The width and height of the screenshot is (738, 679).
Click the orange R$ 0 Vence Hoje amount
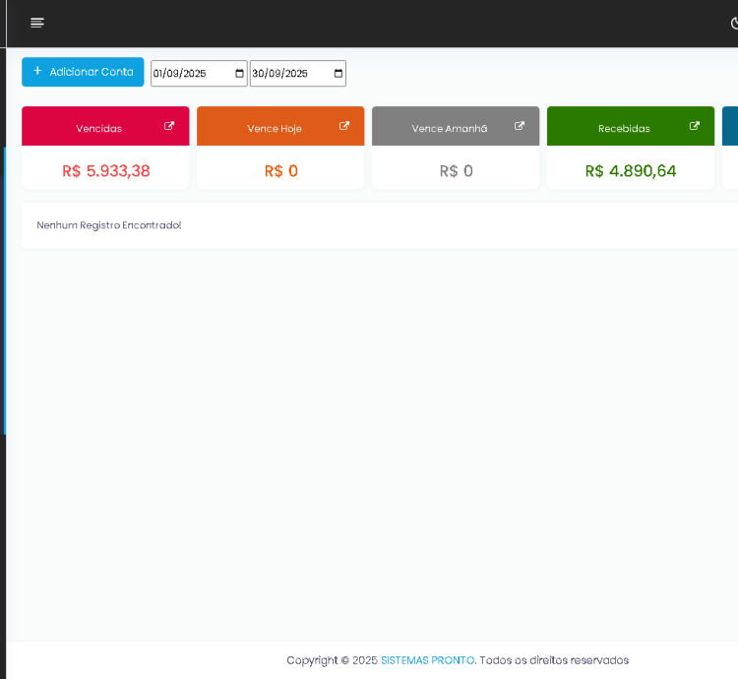pos(280,171)
